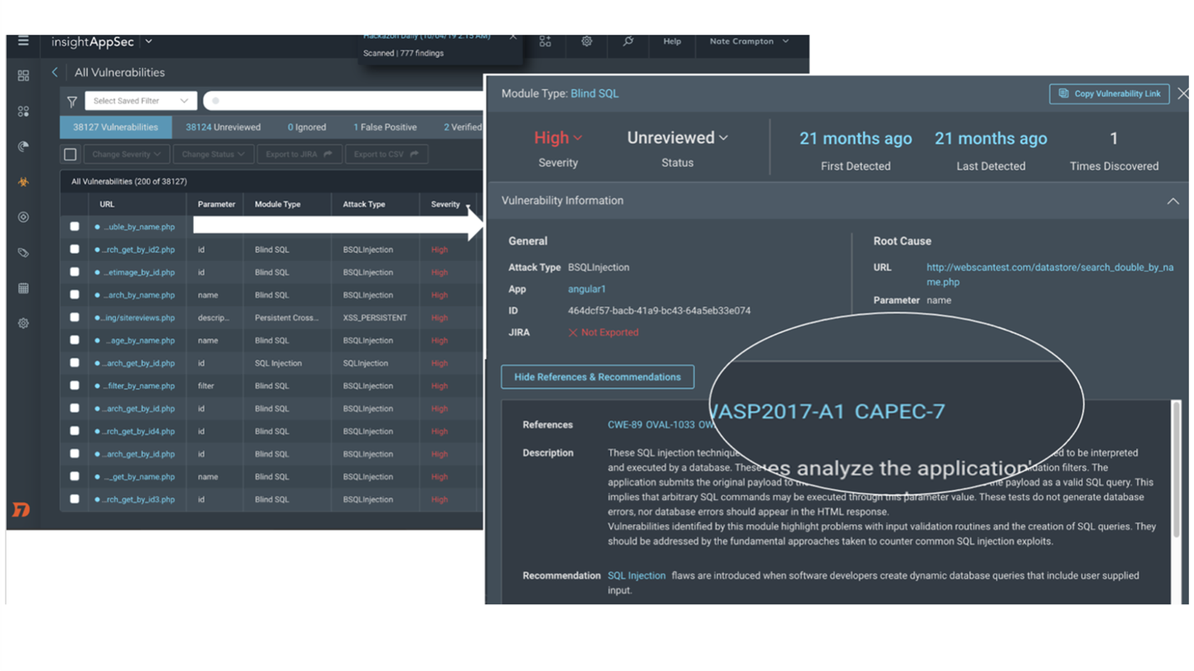Select the 2 Verified tab
The image size is (1194, 671).
coord(462,127)
